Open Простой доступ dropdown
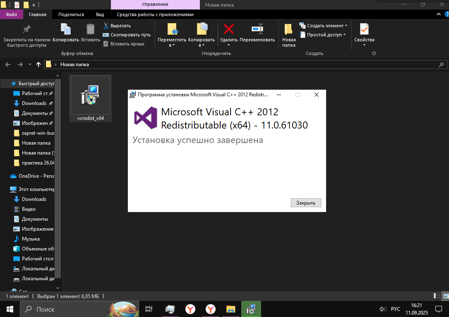 pos(323,35)
